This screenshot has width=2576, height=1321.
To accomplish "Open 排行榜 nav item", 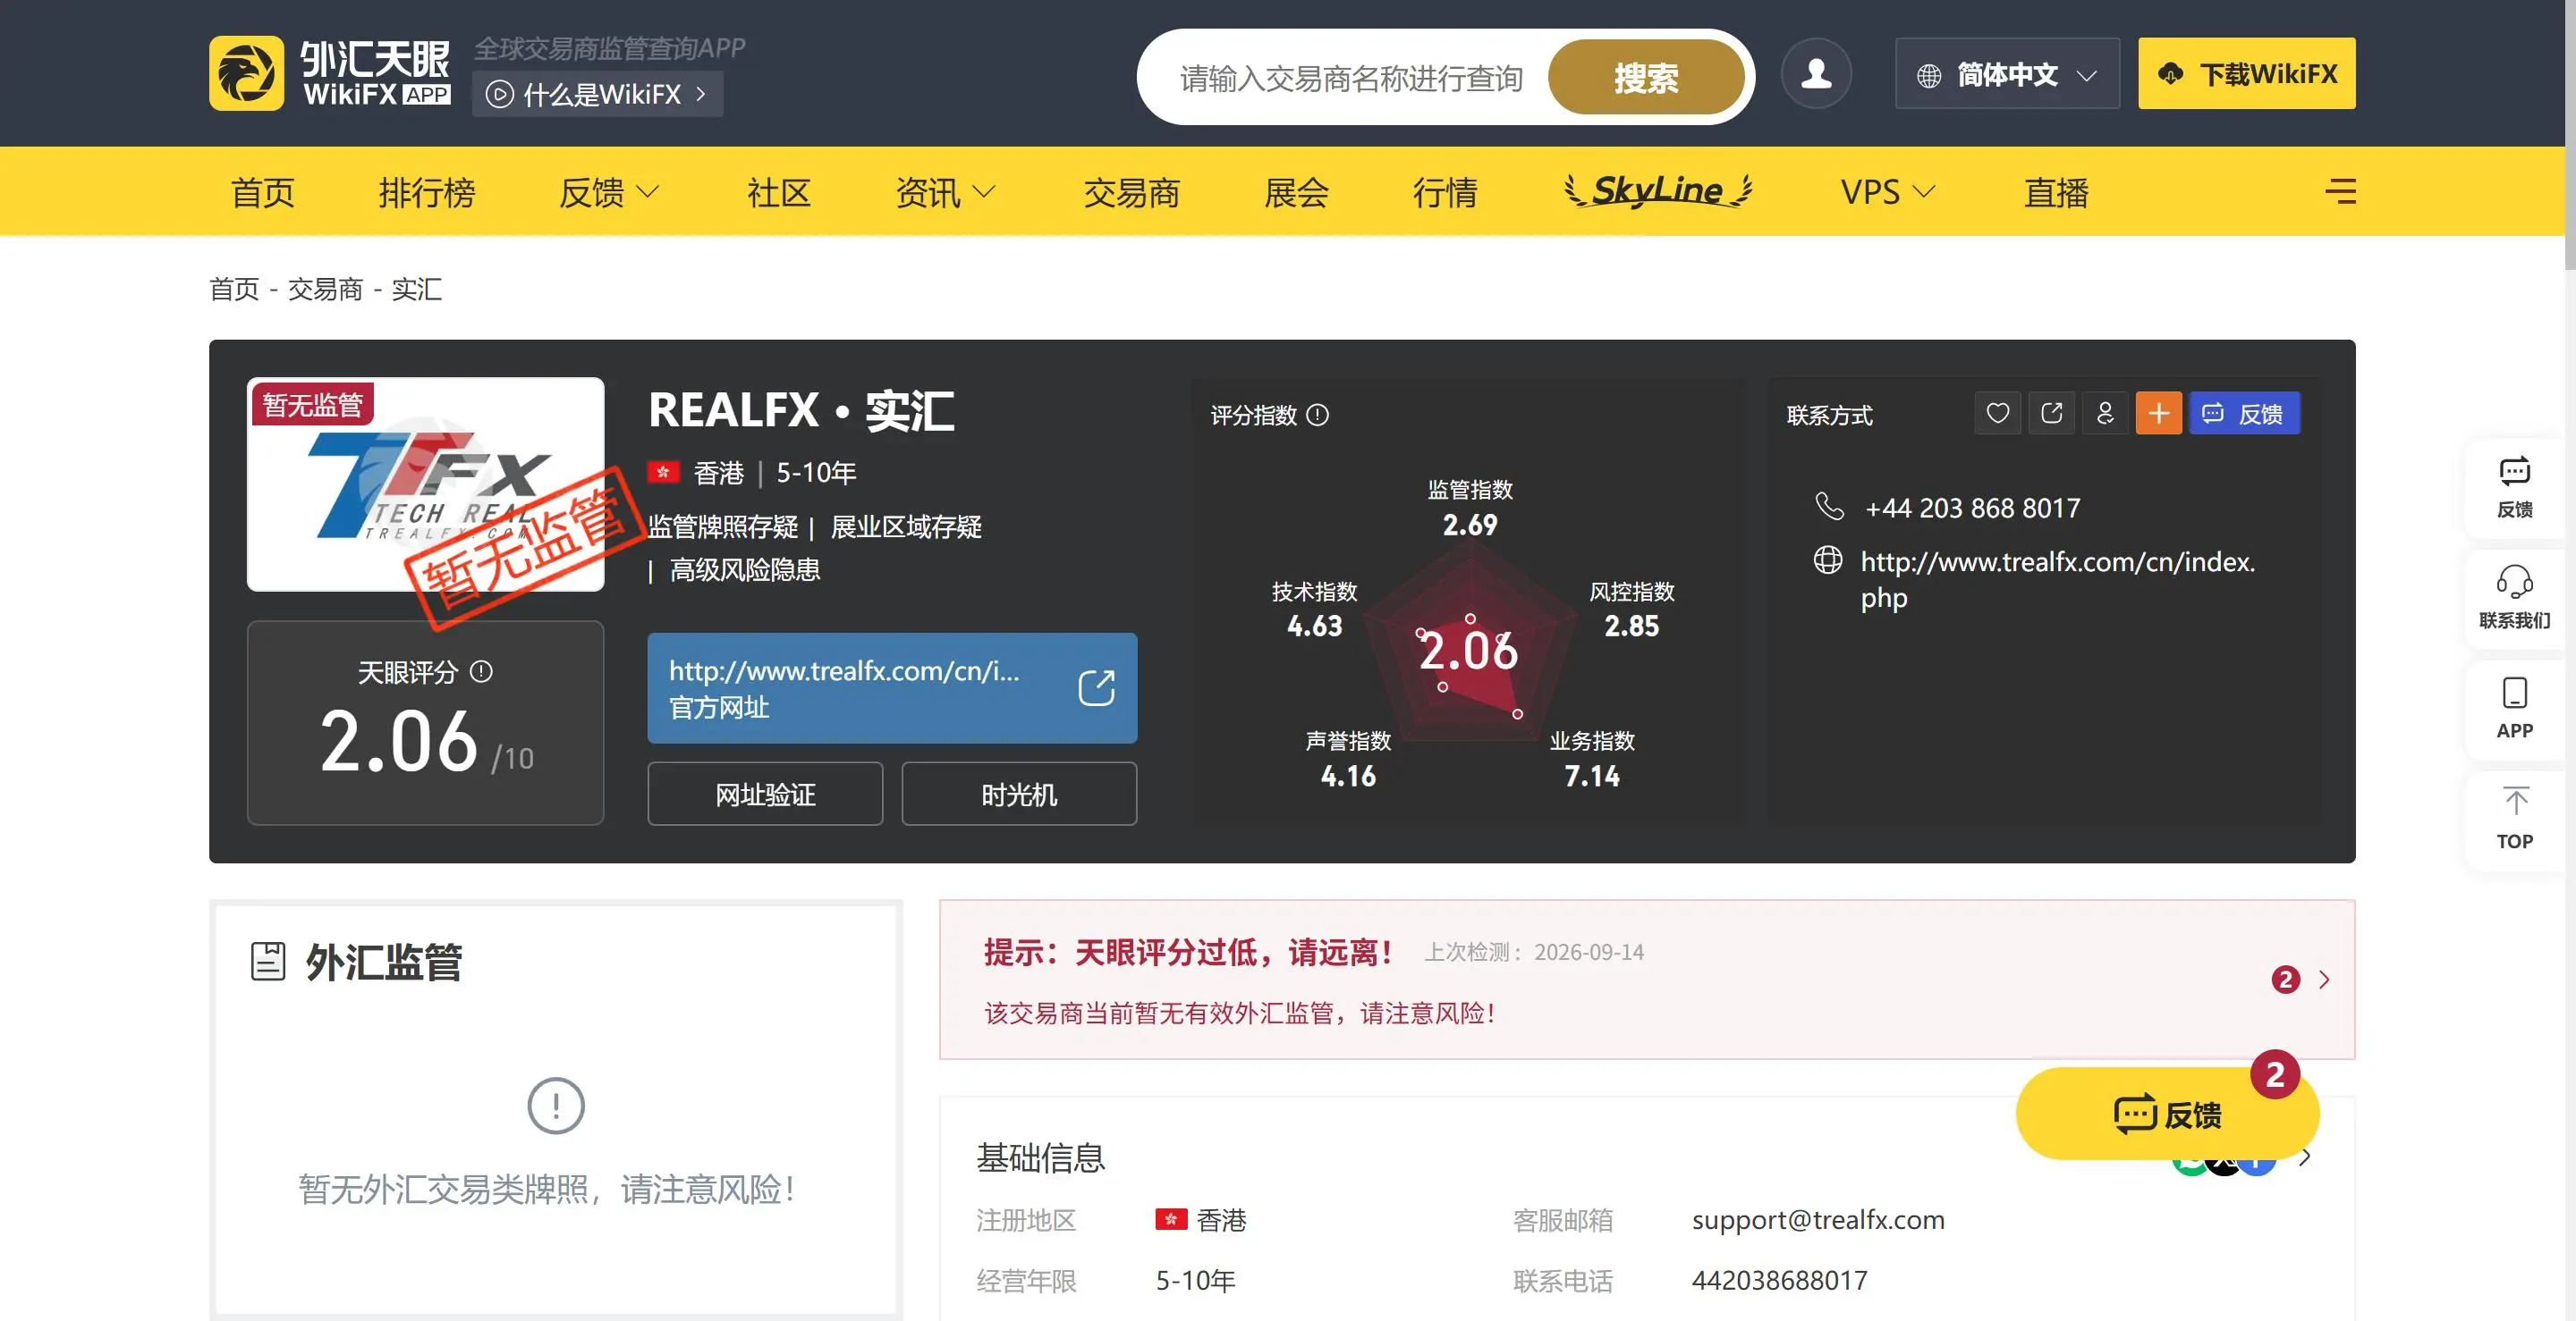I will (427, 192).
